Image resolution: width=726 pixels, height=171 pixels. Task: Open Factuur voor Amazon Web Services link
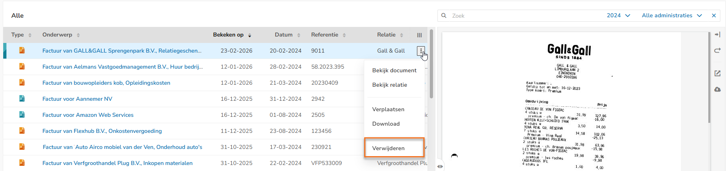(x=88, y=115)
